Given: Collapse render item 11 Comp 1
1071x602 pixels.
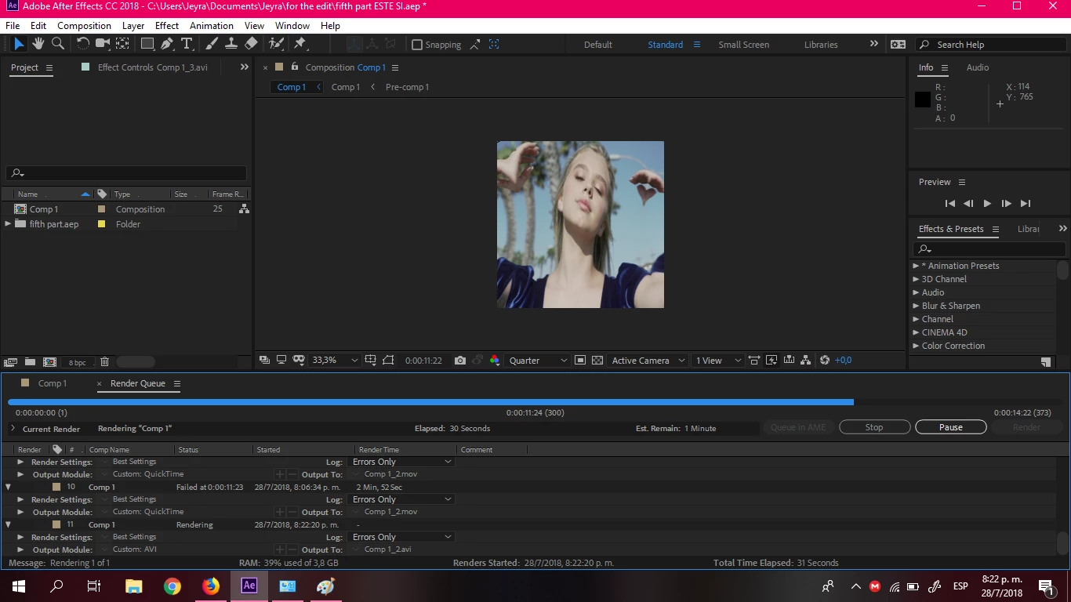Looking at the screenshot, I should (x=9, y=524).
